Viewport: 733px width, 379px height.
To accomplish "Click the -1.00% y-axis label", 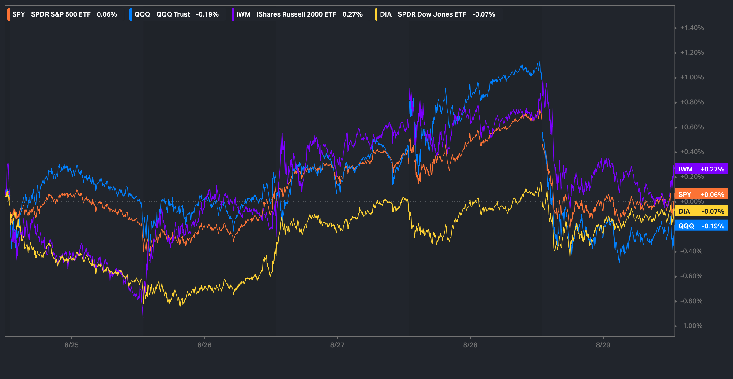I will (x=691, y=326).
